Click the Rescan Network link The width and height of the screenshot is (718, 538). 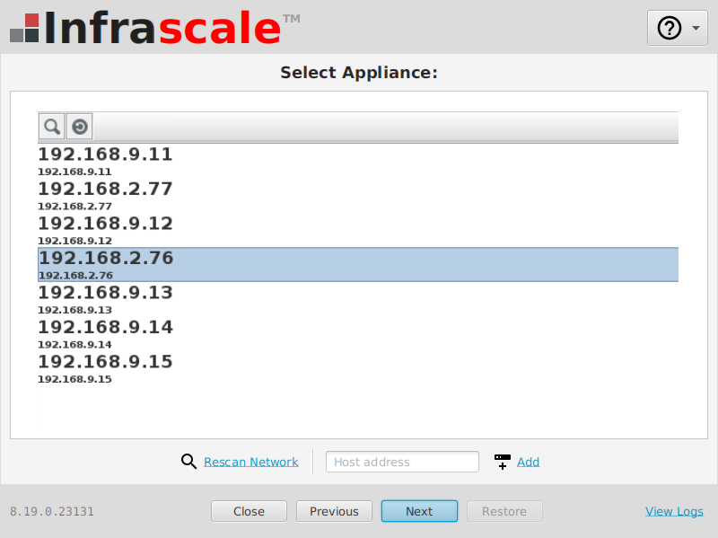(250, 462)
